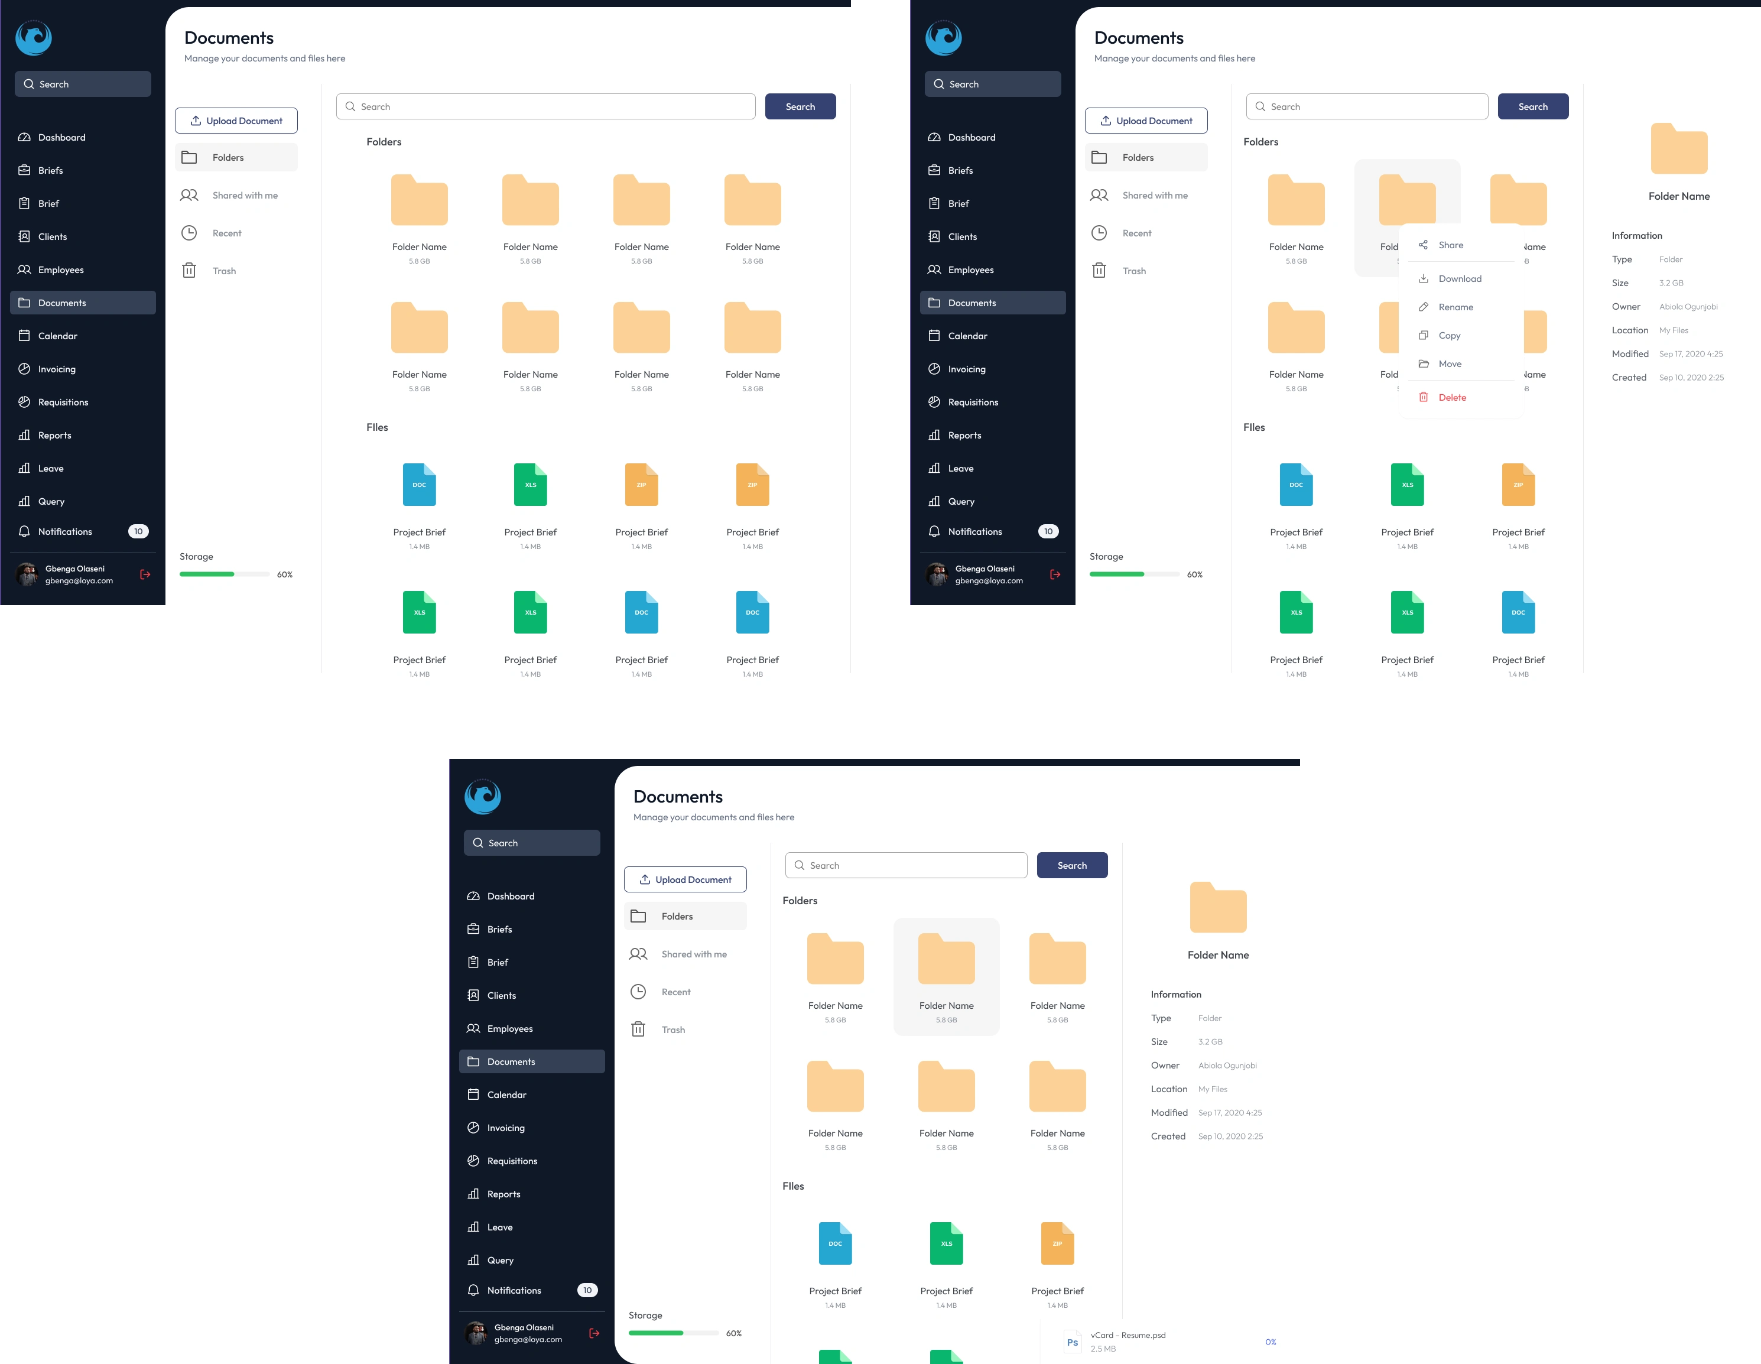Open Recent in the context-menu screen

(1146, 233)
